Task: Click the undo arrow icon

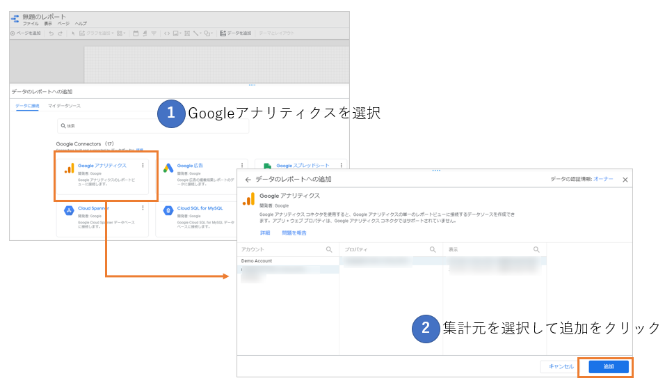Action: click(51, 33)
